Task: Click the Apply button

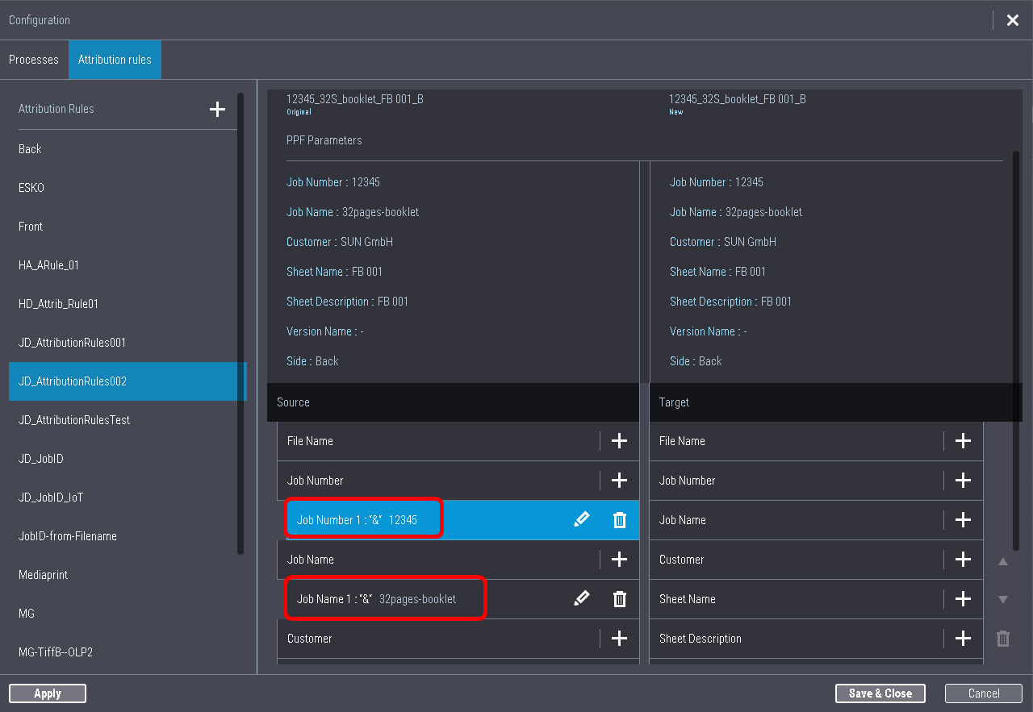Action: [x=48, y=693]
